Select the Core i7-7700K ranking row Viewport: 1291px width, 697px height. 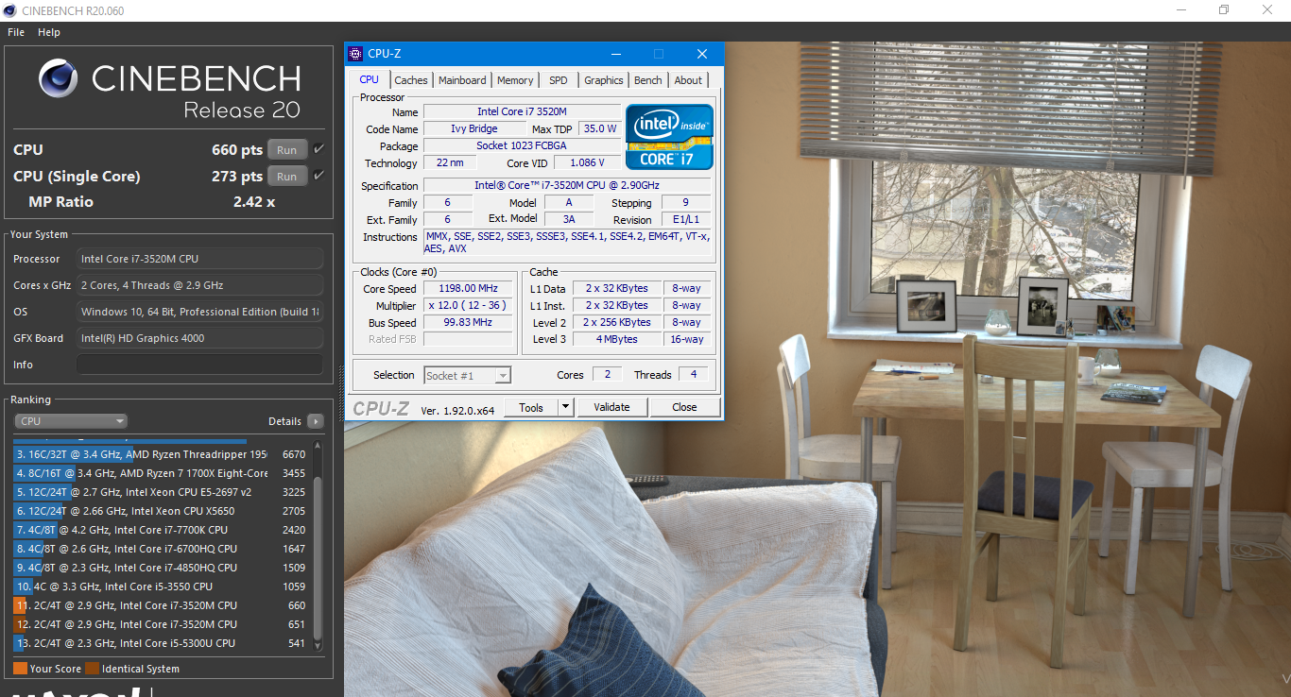tap(161, 530)
